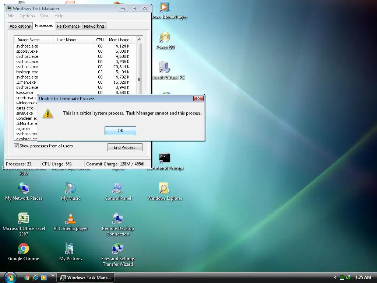Click the Task Manager title bar icon

click(x=9, y=9)
